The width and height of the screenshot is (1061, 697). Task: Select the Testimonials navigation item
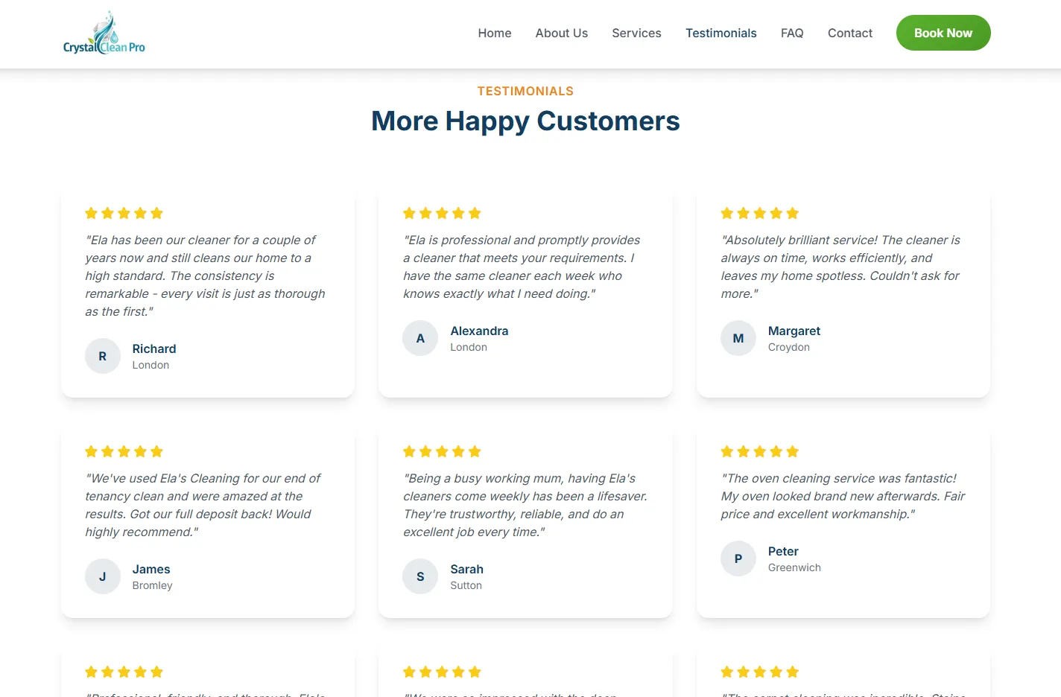[x=720, y=33]
